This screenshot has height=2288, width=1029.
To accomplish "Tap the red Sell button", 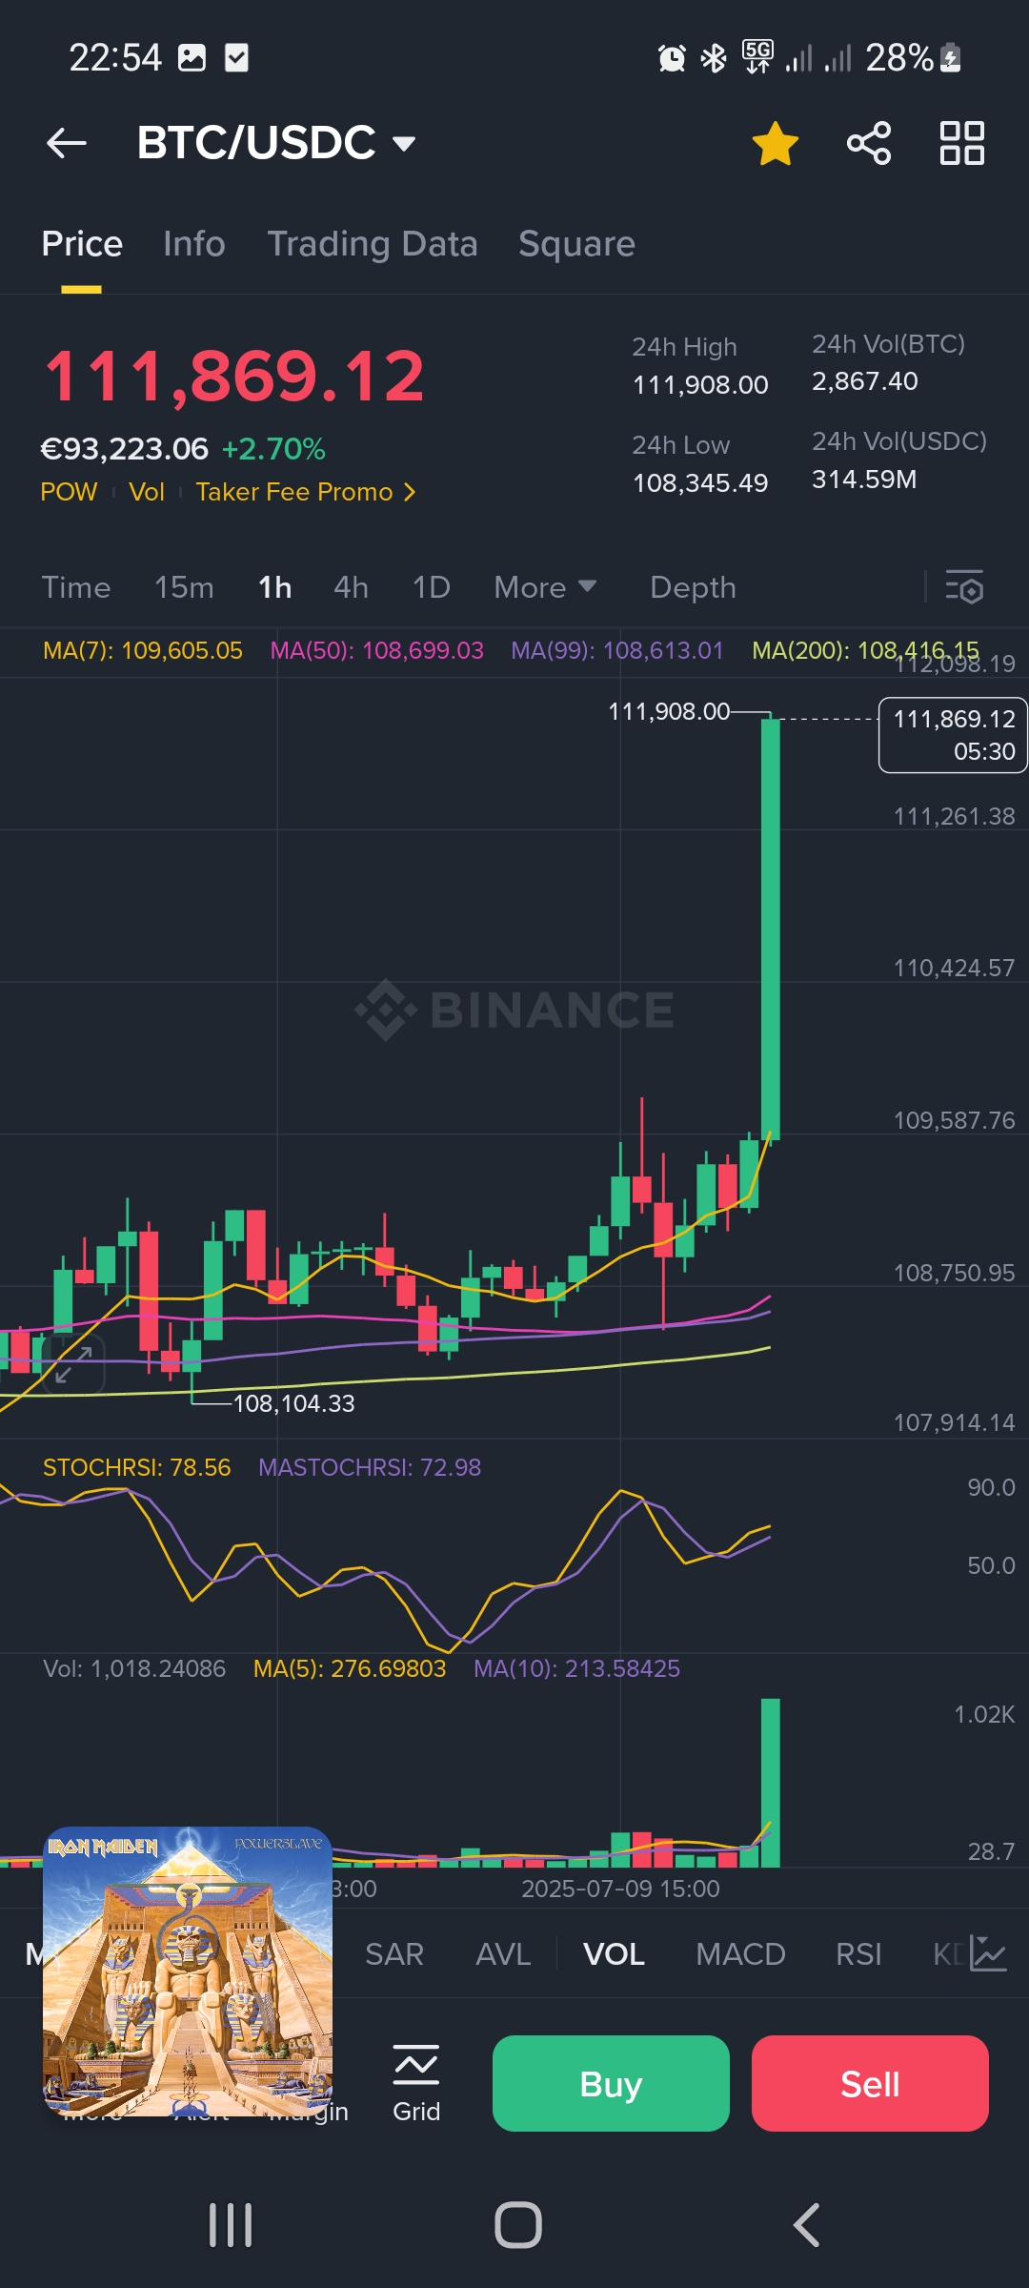I will tap(870, 2083).
